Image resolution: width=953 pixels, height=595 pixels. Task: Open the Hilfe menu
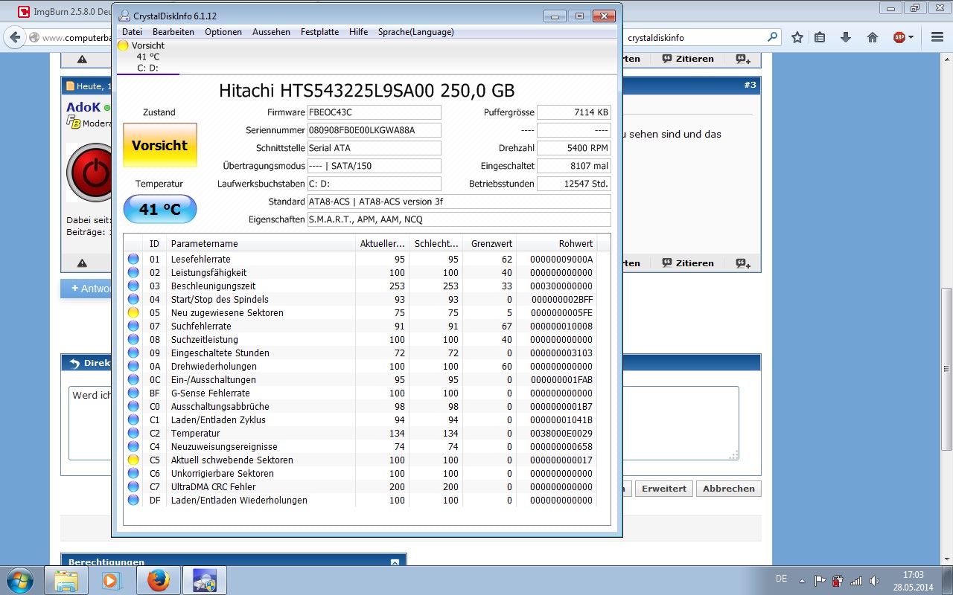pyautogui.click(x=358, y=32)
